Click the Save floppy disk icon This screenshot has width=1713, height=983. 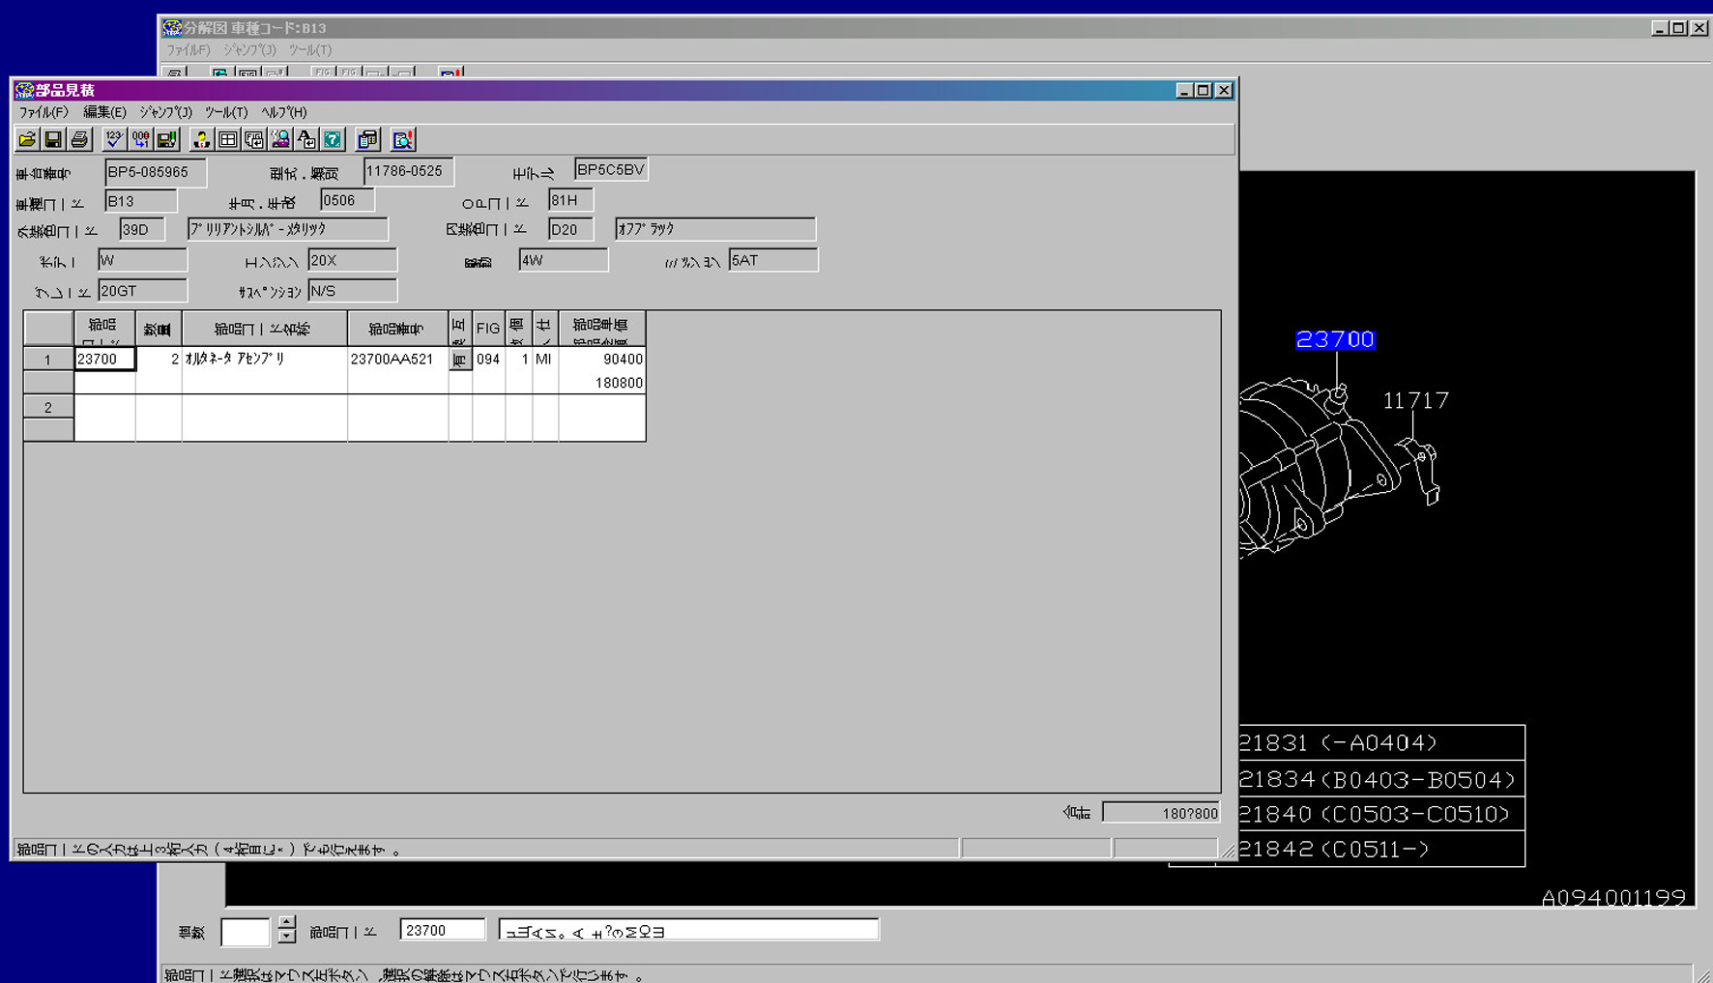pyautogui.click(x=53, y=140)
